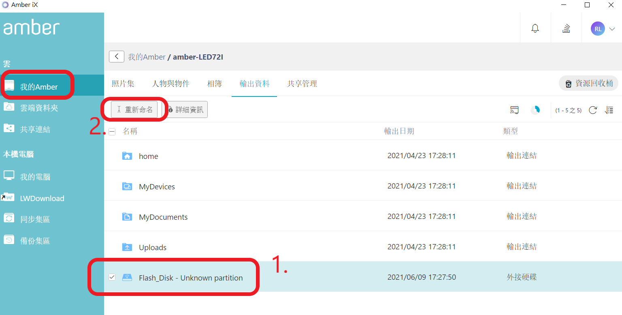
Task: Click the MyDocuments folder icon
Action: point(127,216)
